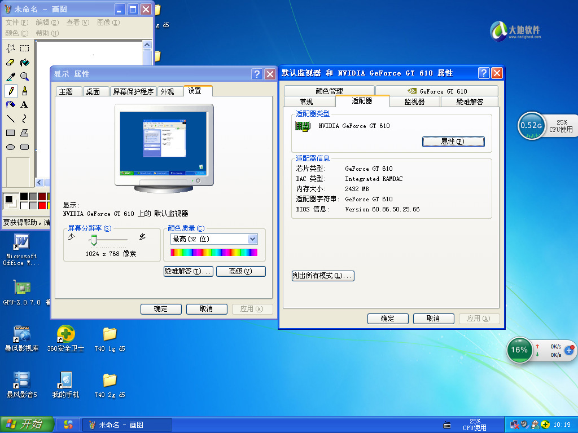Select the Airbrush spray tool
This screenshot has height=433, width=578.
click(11, 104)
